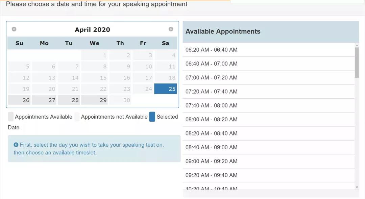Choose April 28 date

tap(69, 100)
